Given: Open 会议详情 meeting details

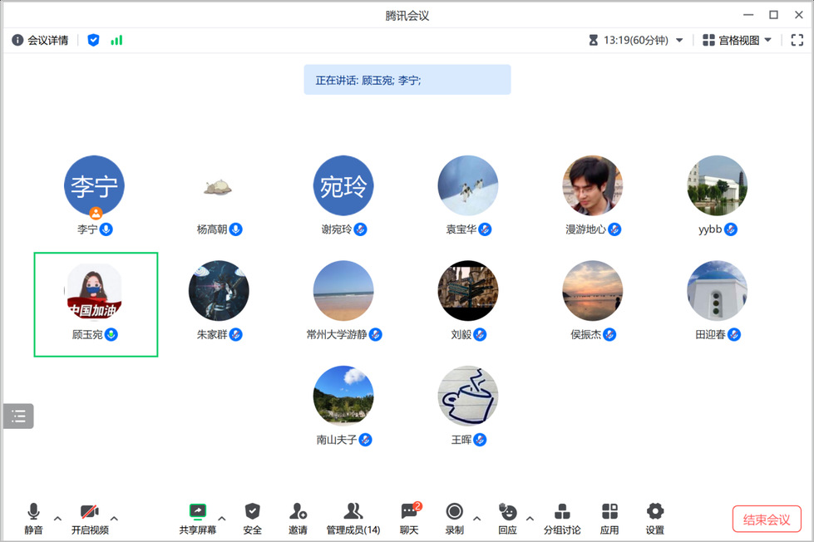Looking at the screenshot, I should tap(40, 40).
